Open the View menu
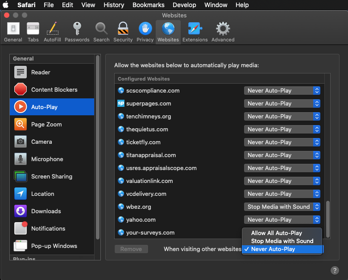This screenshot has width=348, height=280. [x=88, y=4]
